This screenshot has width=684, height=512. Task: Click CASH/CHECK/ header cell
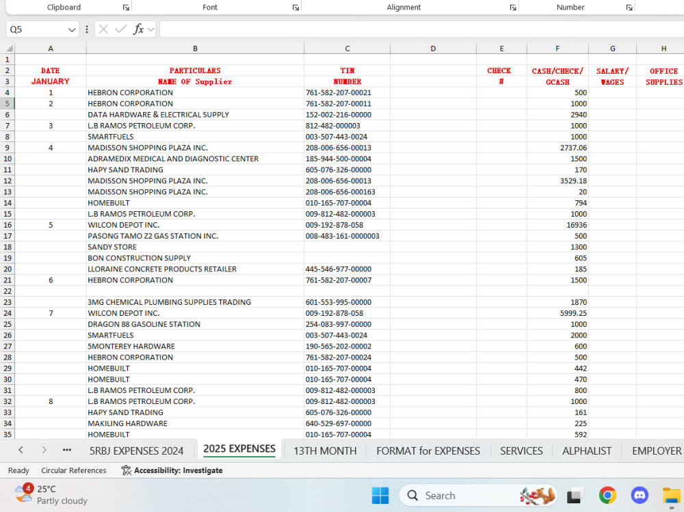(557, 70)
